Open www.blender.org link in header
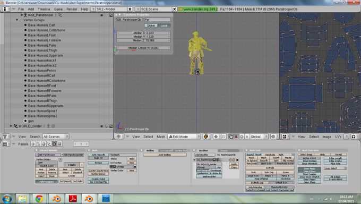Viewport: 361px width, 204px height. 198,9
